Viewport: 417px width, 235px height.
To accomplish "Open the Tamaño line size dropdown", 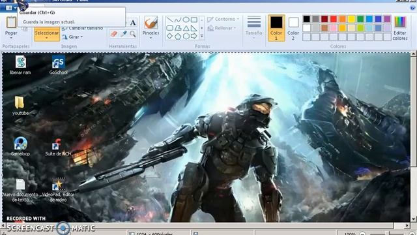I will tap(253, 28).
